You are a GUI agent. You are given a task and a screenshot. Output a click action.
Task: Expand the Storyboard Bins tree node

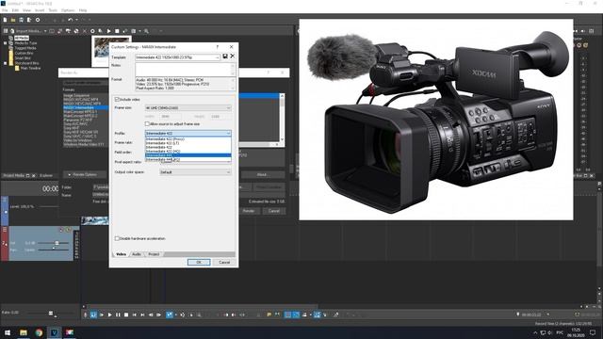[6, 63]
